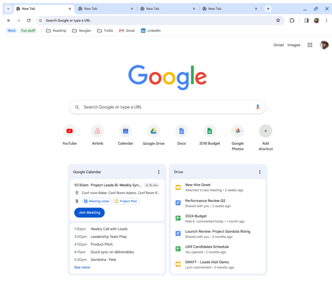
Task: Click the Google logo
Action: (168, 77)
